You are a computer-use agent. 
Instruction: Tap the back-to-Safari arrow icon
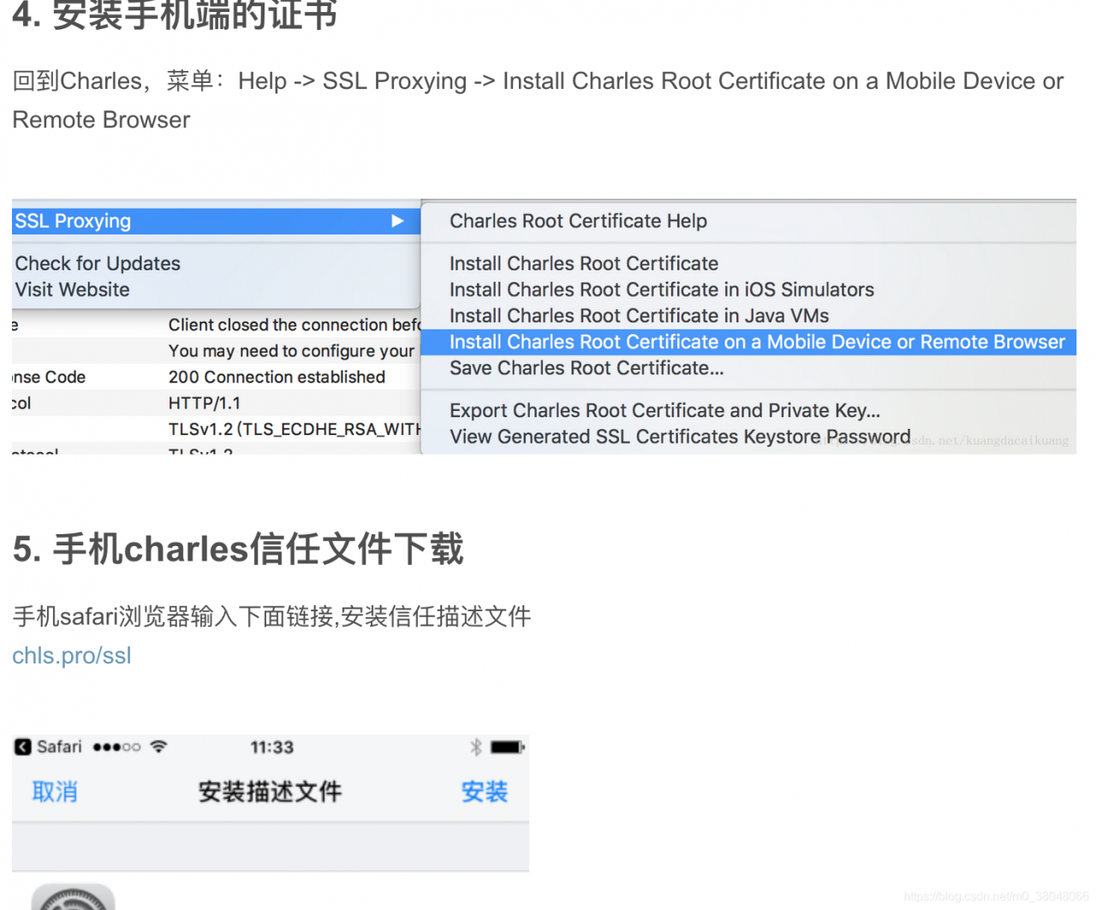(x=23, y=747)
